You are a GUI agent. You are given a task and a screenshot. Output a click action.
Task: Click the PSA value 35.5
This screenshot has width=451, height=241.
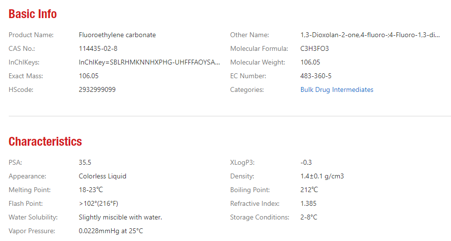pos(85,162)
